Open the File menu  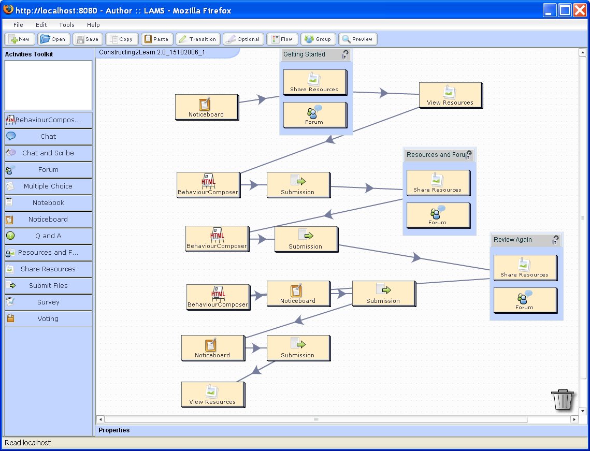(x=18, y=25)
